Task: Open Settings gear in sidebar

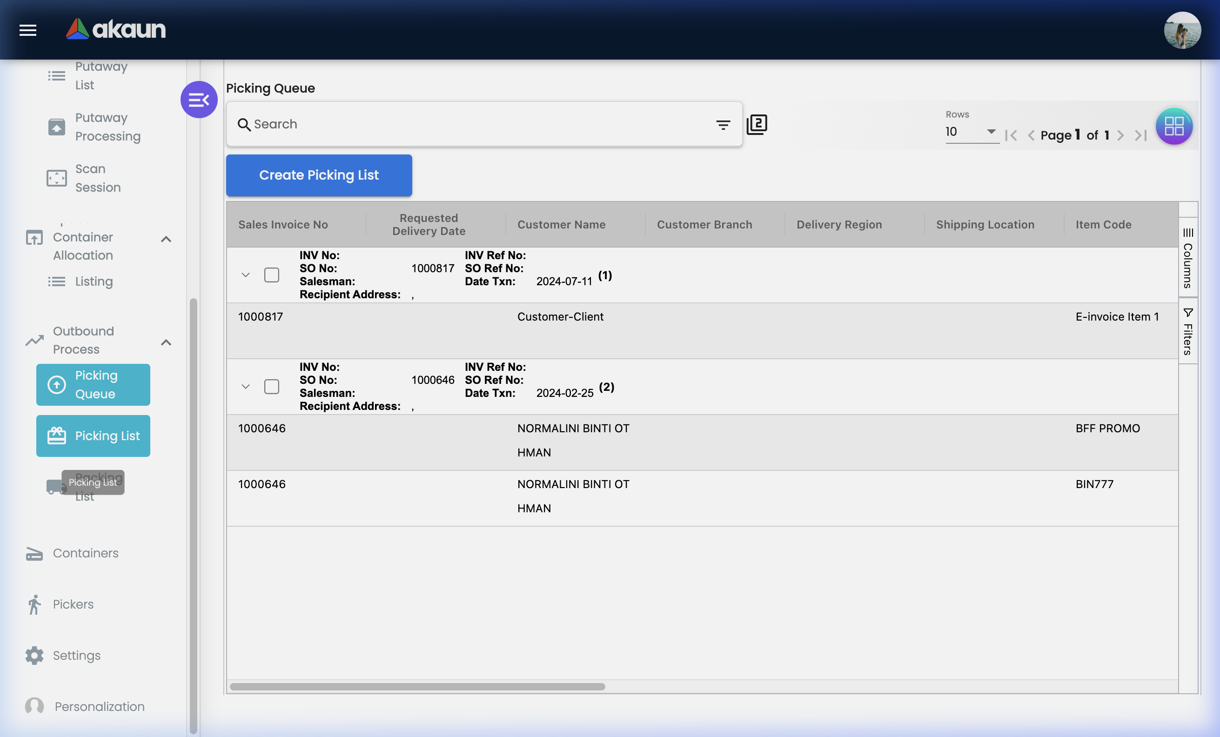Action: 34,655
